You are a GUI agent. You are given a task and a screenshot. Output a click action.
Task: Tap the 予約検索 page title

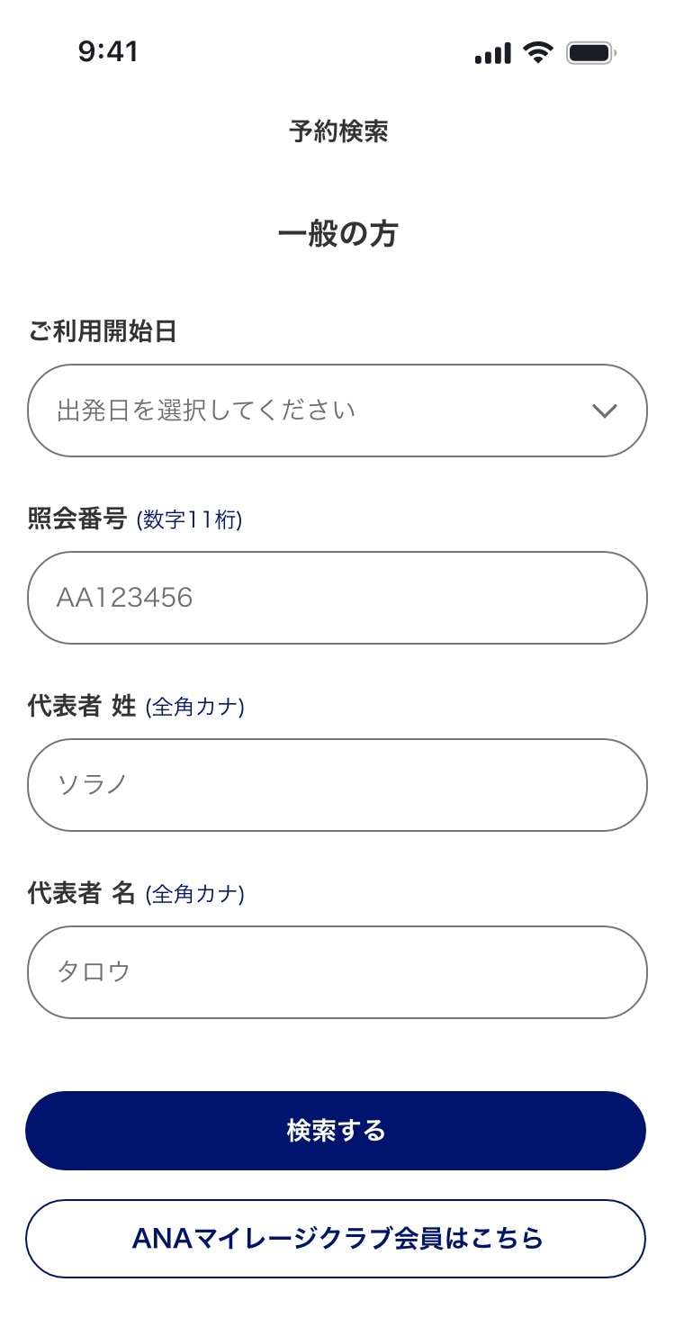coord(338,132)
